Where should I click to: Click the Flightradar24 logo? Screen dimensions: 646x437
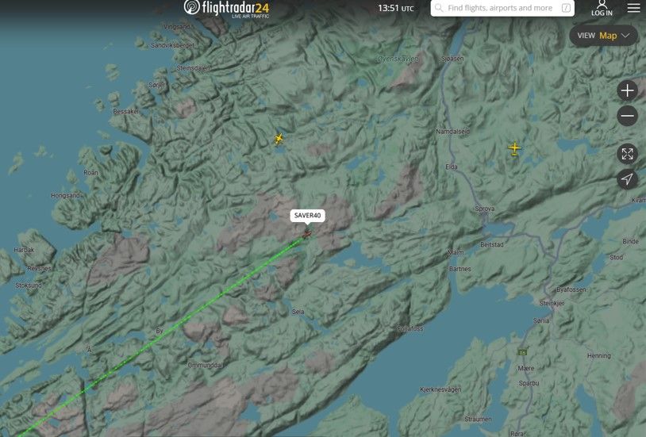(x=226, y=9)
